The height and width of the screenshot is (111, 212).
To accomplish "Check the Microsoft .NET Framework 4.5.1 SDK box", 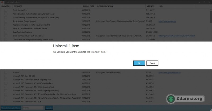I will point(6,102).
